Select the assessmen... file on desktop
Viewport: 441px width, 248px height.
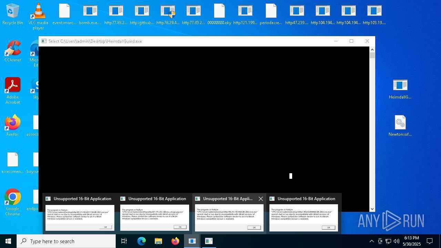pos(13,163)
